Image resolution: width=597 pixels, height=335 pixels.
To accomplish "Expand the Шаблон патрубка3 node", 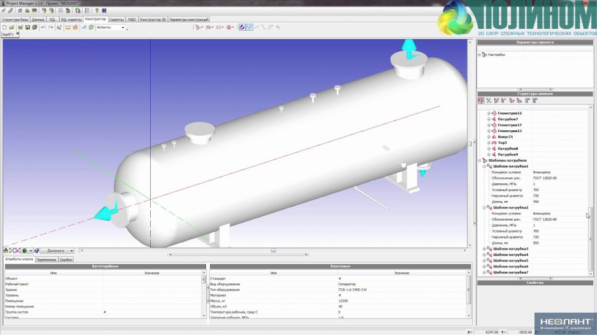I will (x=484, y=249).
